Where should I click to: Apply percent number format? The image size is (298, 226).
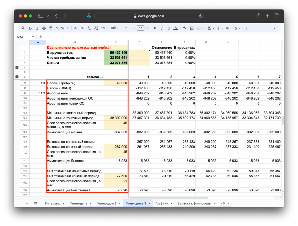[x=82, y=28]
